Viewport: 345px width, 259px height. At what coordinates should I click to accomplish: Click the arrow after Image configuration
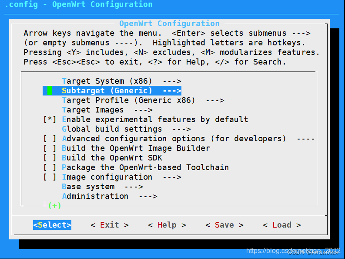(x=172, y=177)
